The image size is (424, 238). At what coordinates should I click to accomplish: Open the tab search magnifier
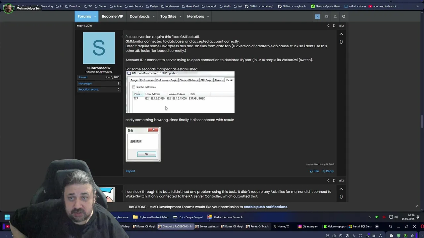(x=391, y=226)
